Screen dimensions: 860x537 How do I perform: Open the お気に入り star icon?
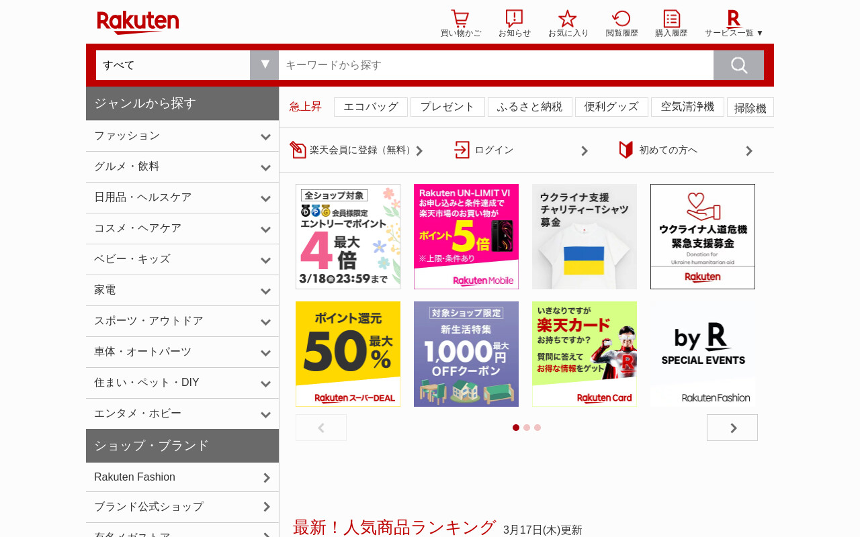click(x=568, y=19)
